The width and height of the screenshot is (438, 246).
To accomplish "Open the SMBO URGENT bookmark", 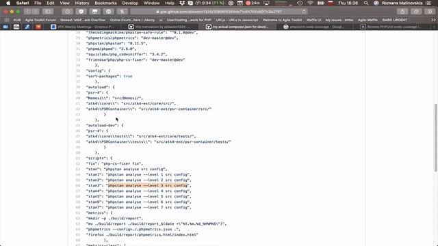I will point(394,20).
